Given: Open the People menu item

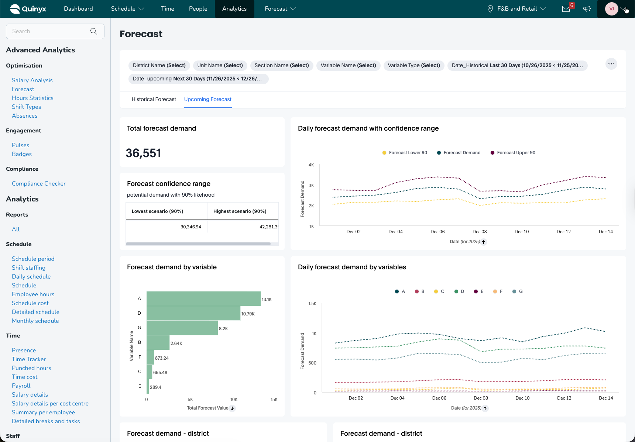Looking at the screenshot, I should 198,9.
